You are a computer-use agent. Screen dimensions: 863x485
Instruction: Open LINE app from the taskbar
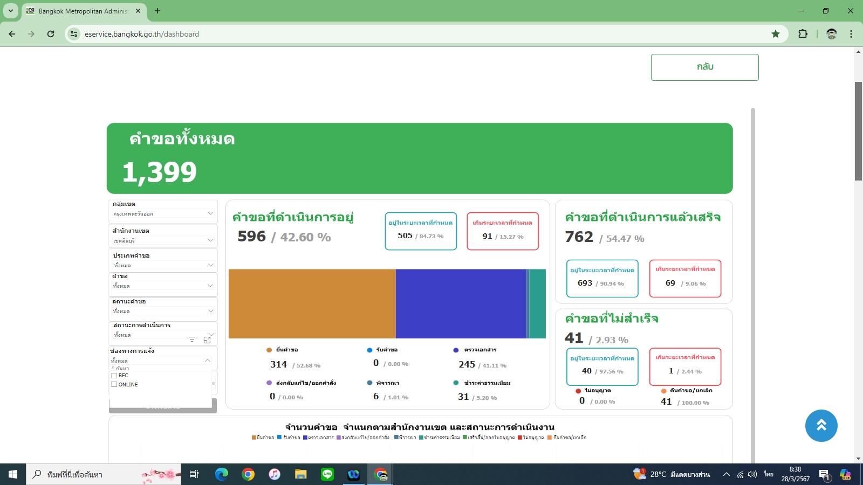(x=327, y=474)
